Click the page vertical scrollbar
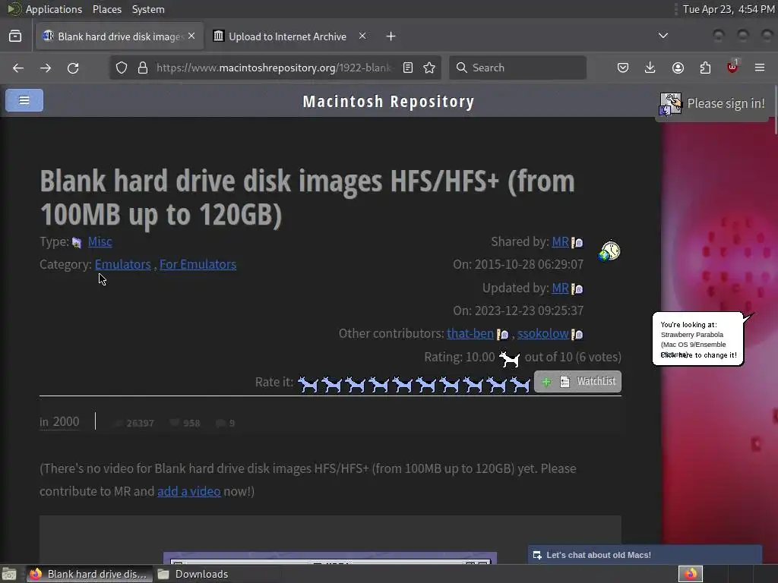This screenshot has width=778, height=583. click(774, 109)
